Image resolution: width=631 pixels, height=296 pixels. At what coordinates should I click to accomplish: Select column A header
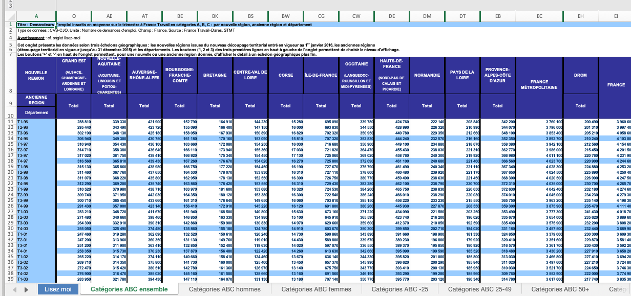click(36, 16)
